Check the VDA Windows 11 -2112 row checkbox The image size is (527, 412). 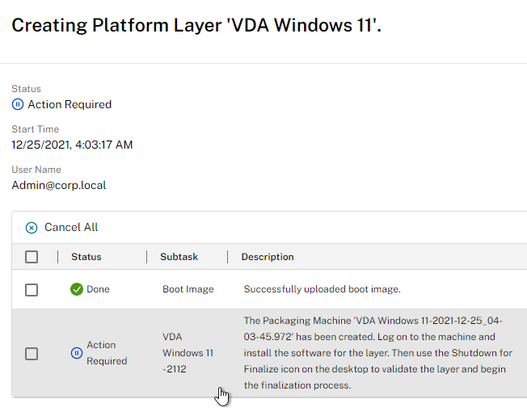pos(32,354)
